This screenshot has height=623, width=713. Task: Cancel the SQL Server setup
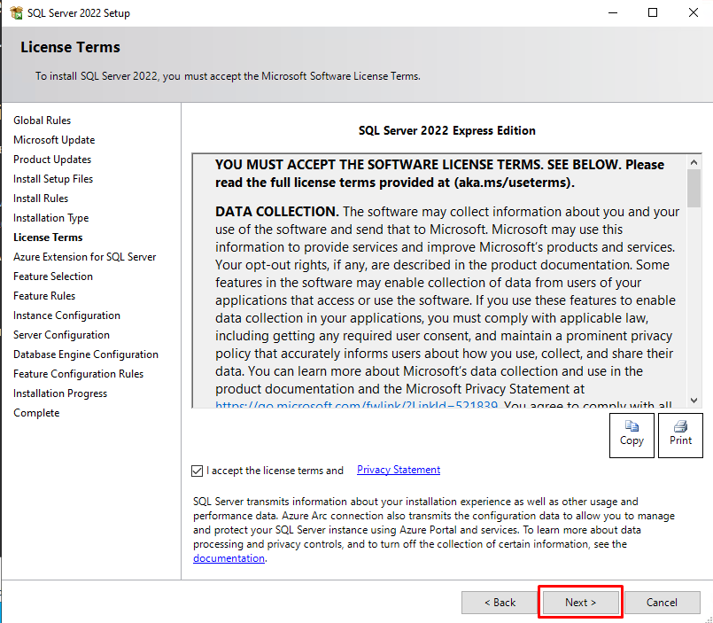pos(662,603)
